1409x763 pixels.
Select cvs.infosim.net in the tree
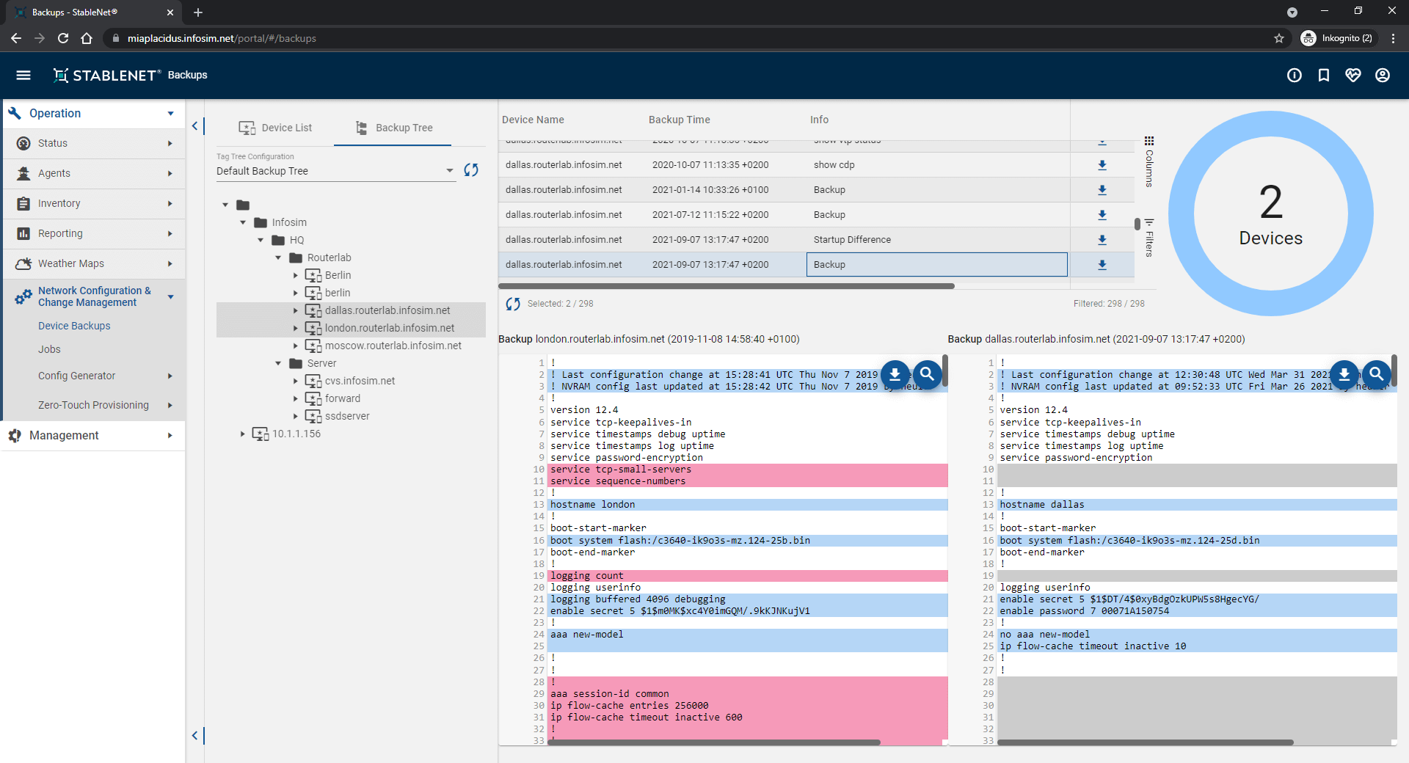(x=360, y=381)
